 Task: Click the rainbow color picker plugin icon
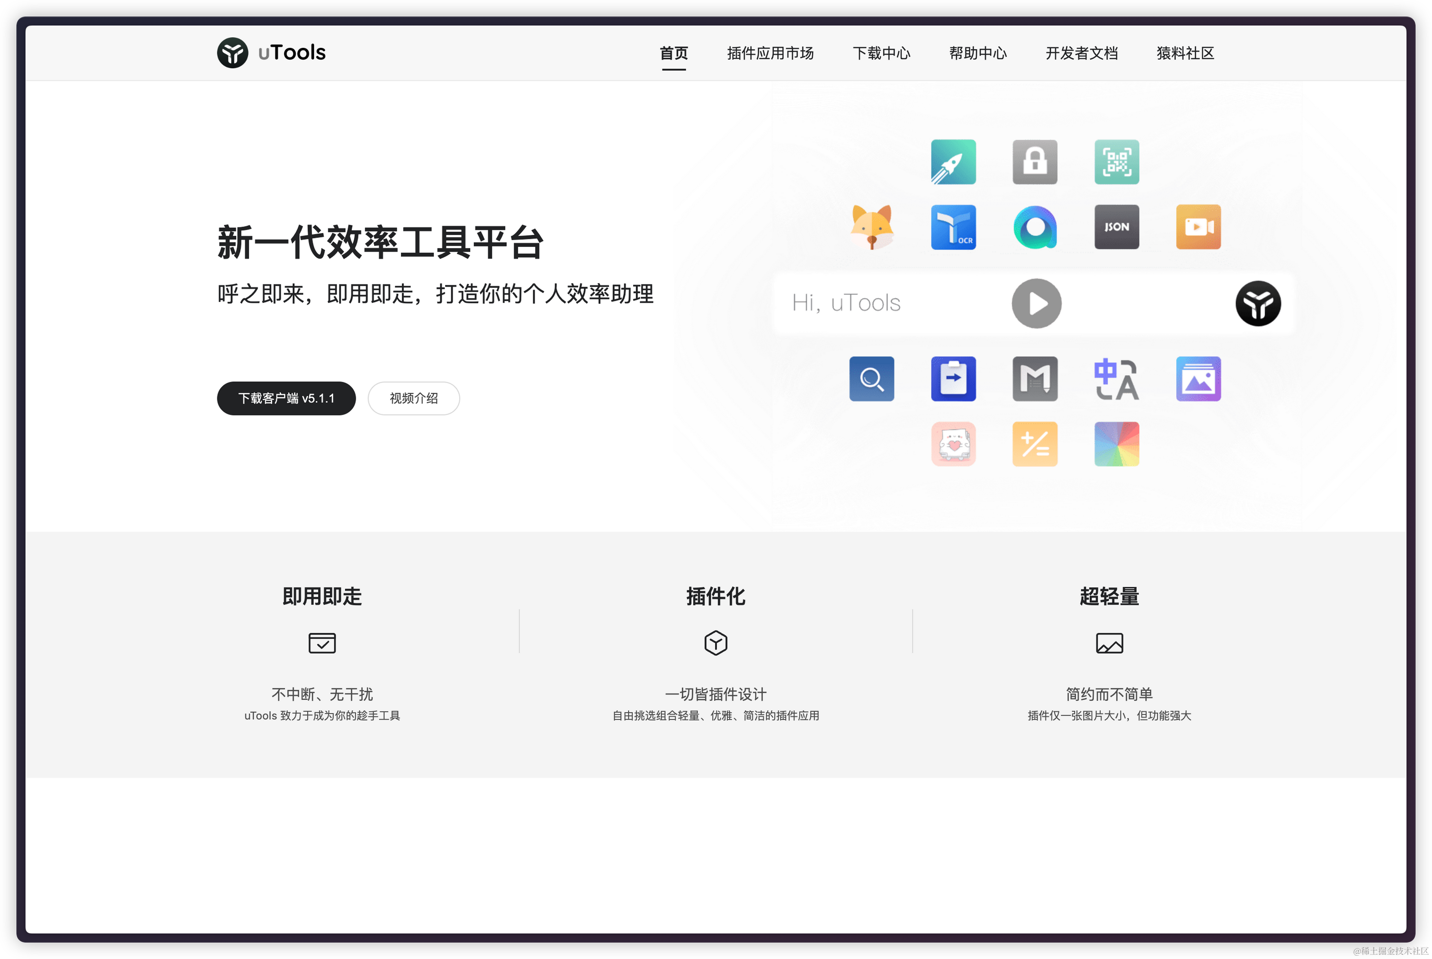(1116, 444)
